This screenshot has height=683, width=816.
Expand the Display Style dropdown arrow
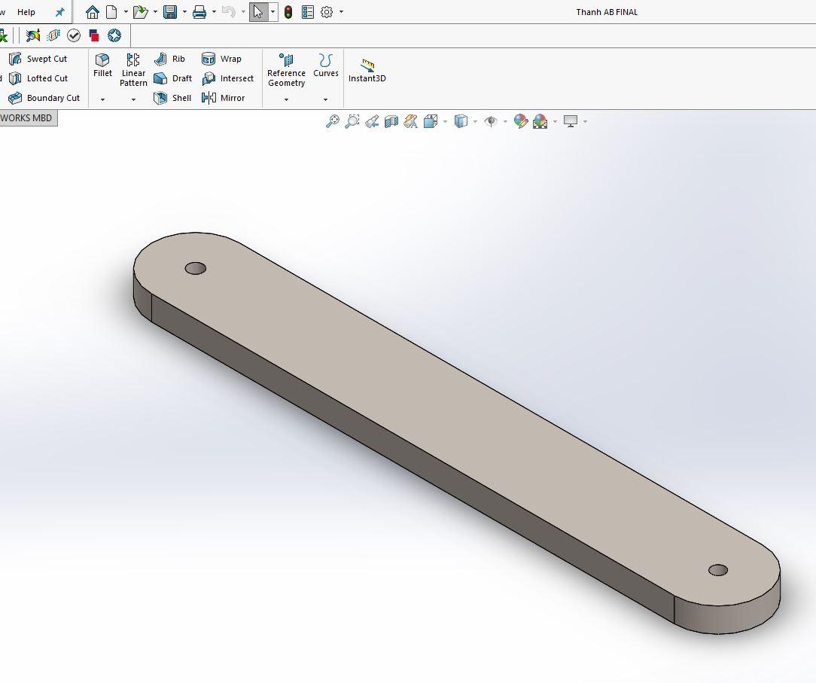(475, 122)
